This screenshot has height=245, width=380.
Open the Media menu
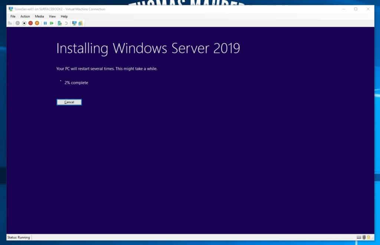pos(39,16)
